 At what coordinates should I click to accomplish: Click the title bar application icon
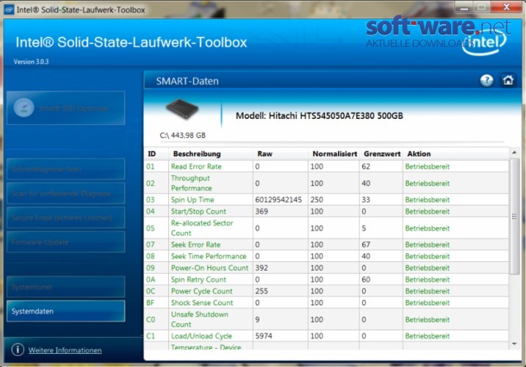9,10
